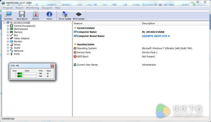Screen dimensions: 211x122
Task: Select the Microsoft Windows 7 Ultimate description
Action: [x=167, y=48]
